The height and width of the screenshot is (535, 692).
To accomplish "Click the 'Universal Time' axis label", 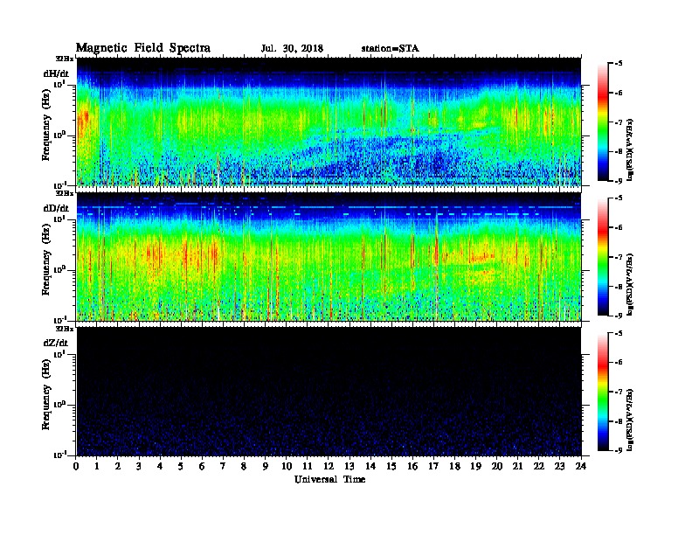I will coord(329,479).
